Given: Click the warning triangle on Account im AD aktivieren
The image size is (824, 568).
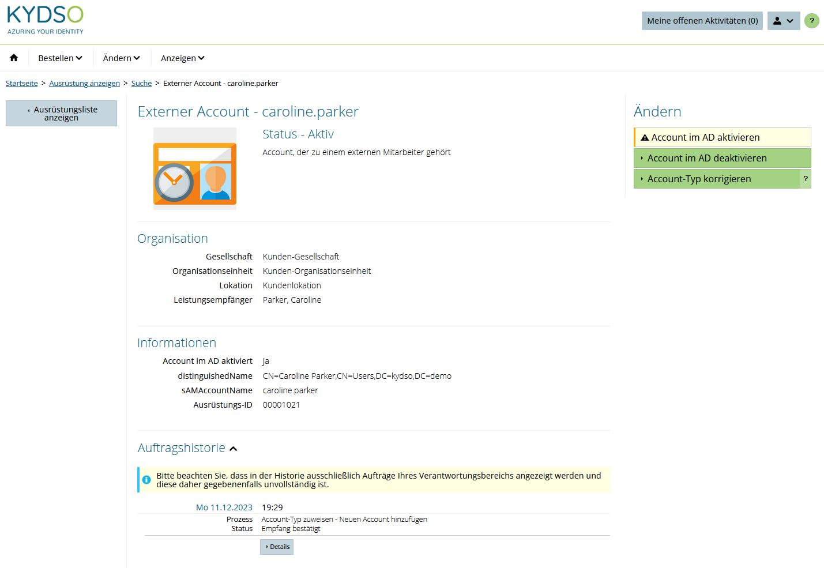Looking at the screenshot, I should pos(644,137).
